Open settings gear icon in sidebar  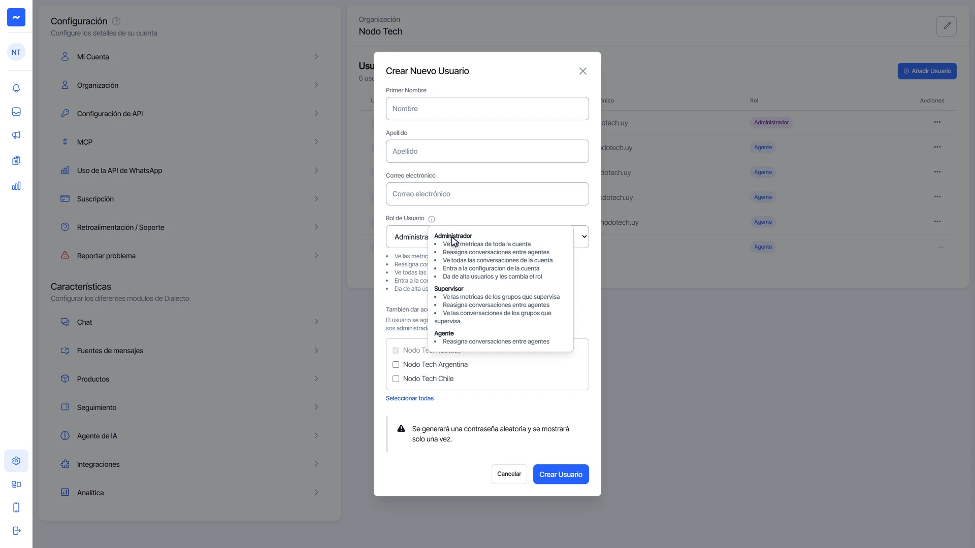point(16,461)
